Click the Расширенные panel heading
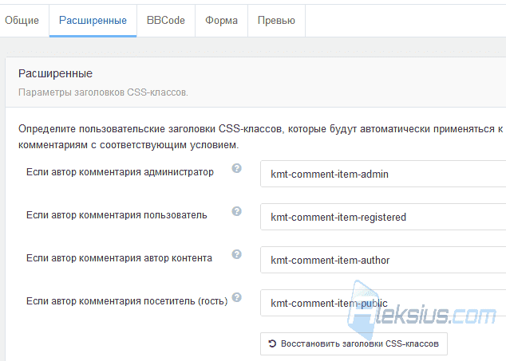Image resolution: width=506 pixels, height=361 pixels. pyautogui.click(x=56, y=74)
